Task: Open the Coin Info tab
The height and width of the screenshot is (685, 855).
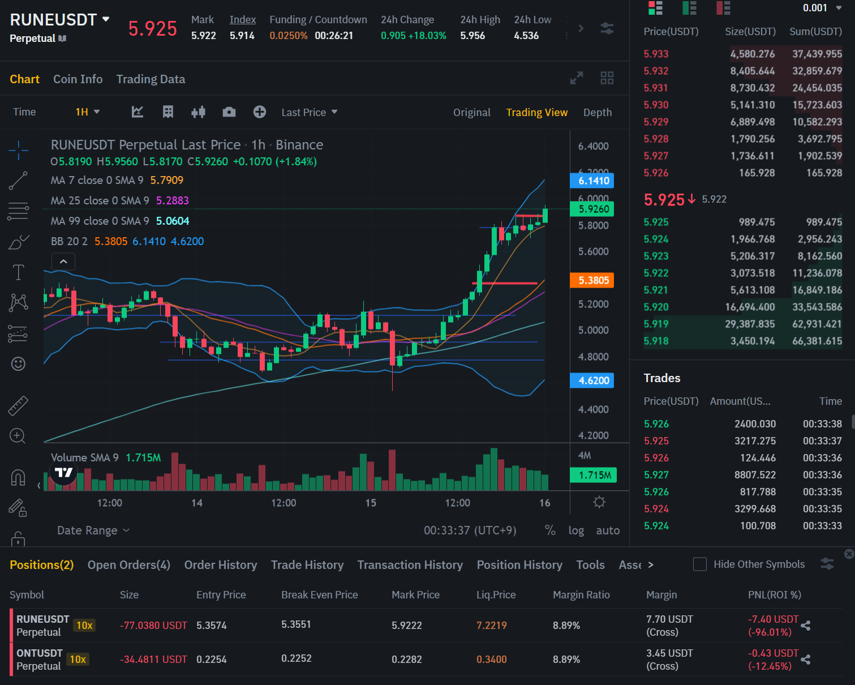Action: [78, 79]
